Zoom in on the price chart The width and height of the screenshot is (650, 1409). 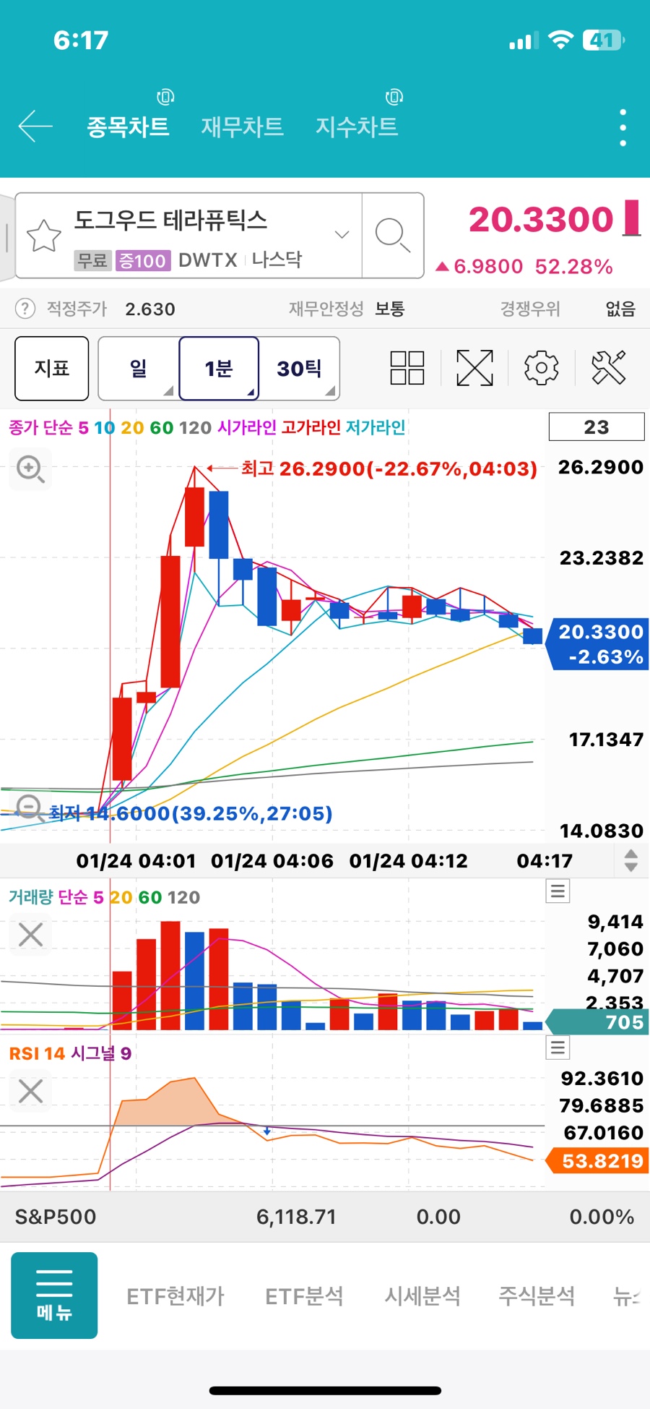pyautogui.click(x=30, y=469)
